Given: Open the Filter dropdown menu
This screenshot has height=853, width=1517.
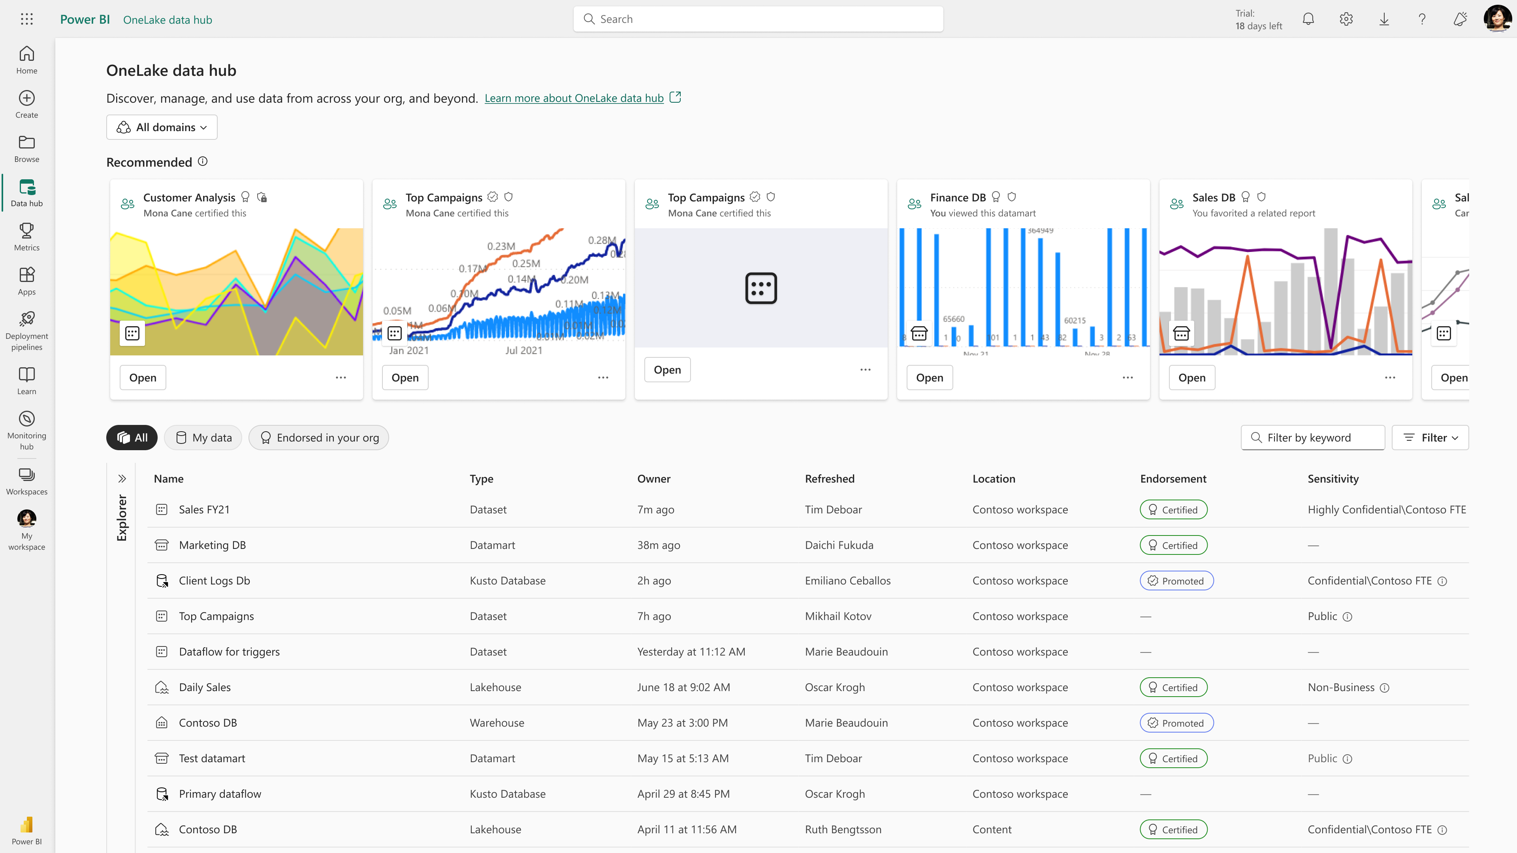Looking at the screenshot, I should (x=1430, y=438).
